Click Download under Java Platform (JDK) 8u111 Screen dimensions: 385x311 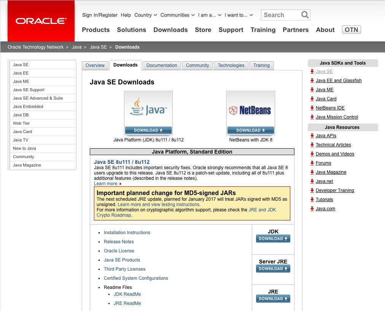click(x=148, y=130)
